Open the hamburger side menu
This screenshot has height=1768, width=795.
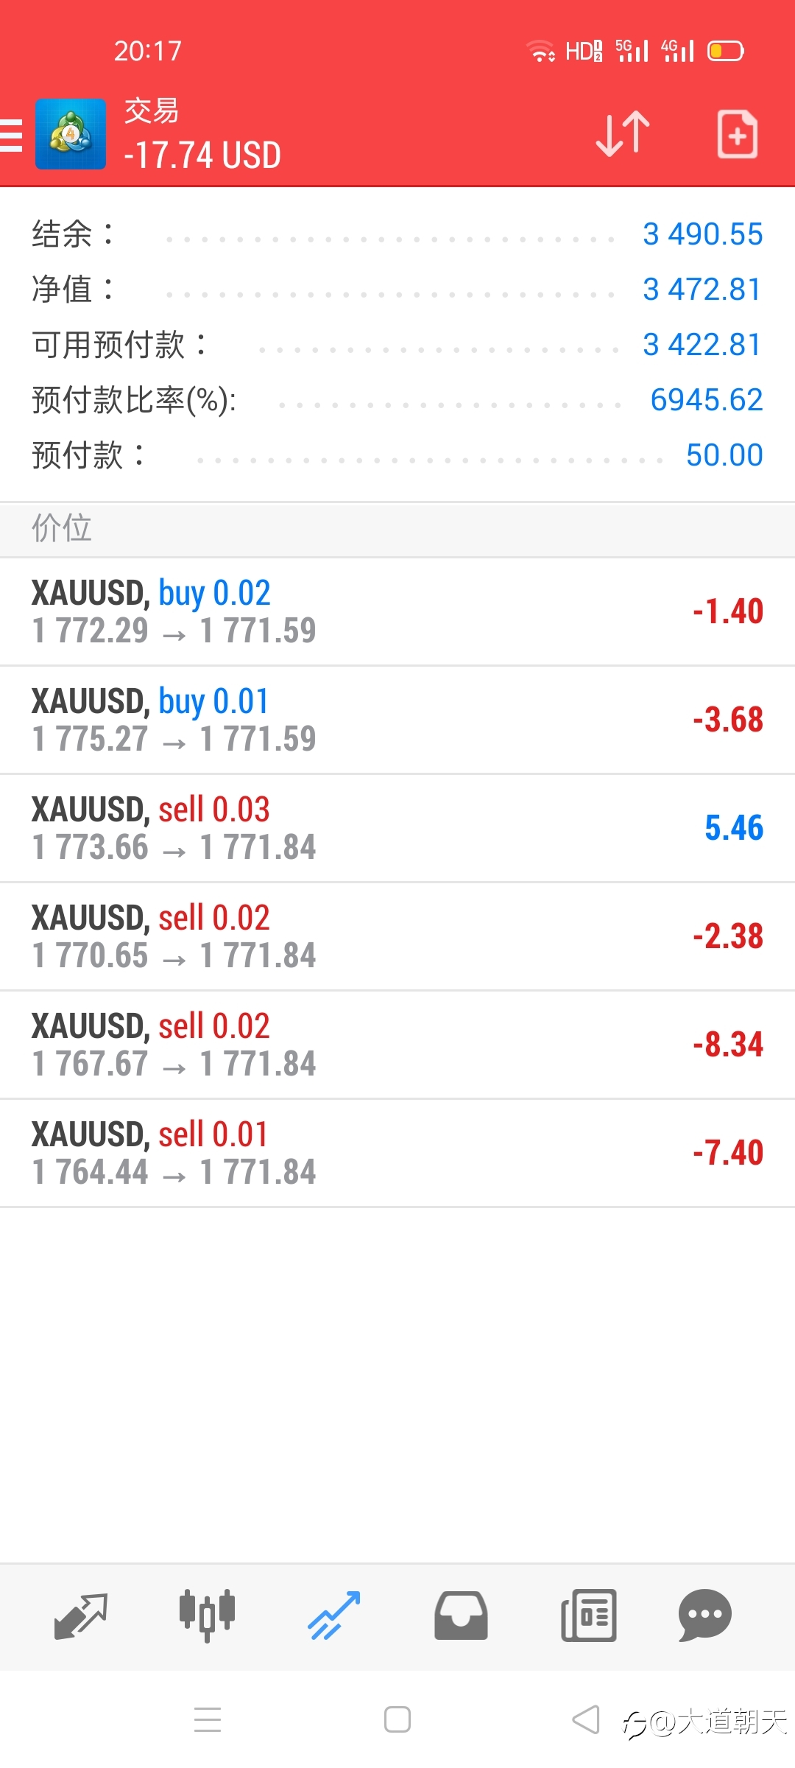(10, 136)
